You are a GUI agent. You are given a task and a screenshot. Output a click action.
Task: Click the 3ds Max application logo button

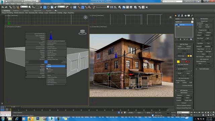coord(2,2)
